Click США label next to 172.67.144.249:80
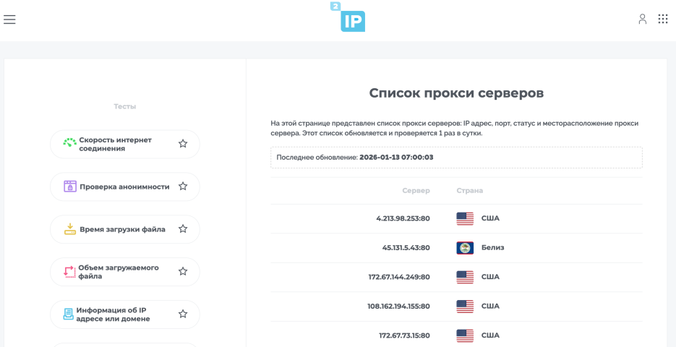This screenshot has width=676, height=347. 490,277
